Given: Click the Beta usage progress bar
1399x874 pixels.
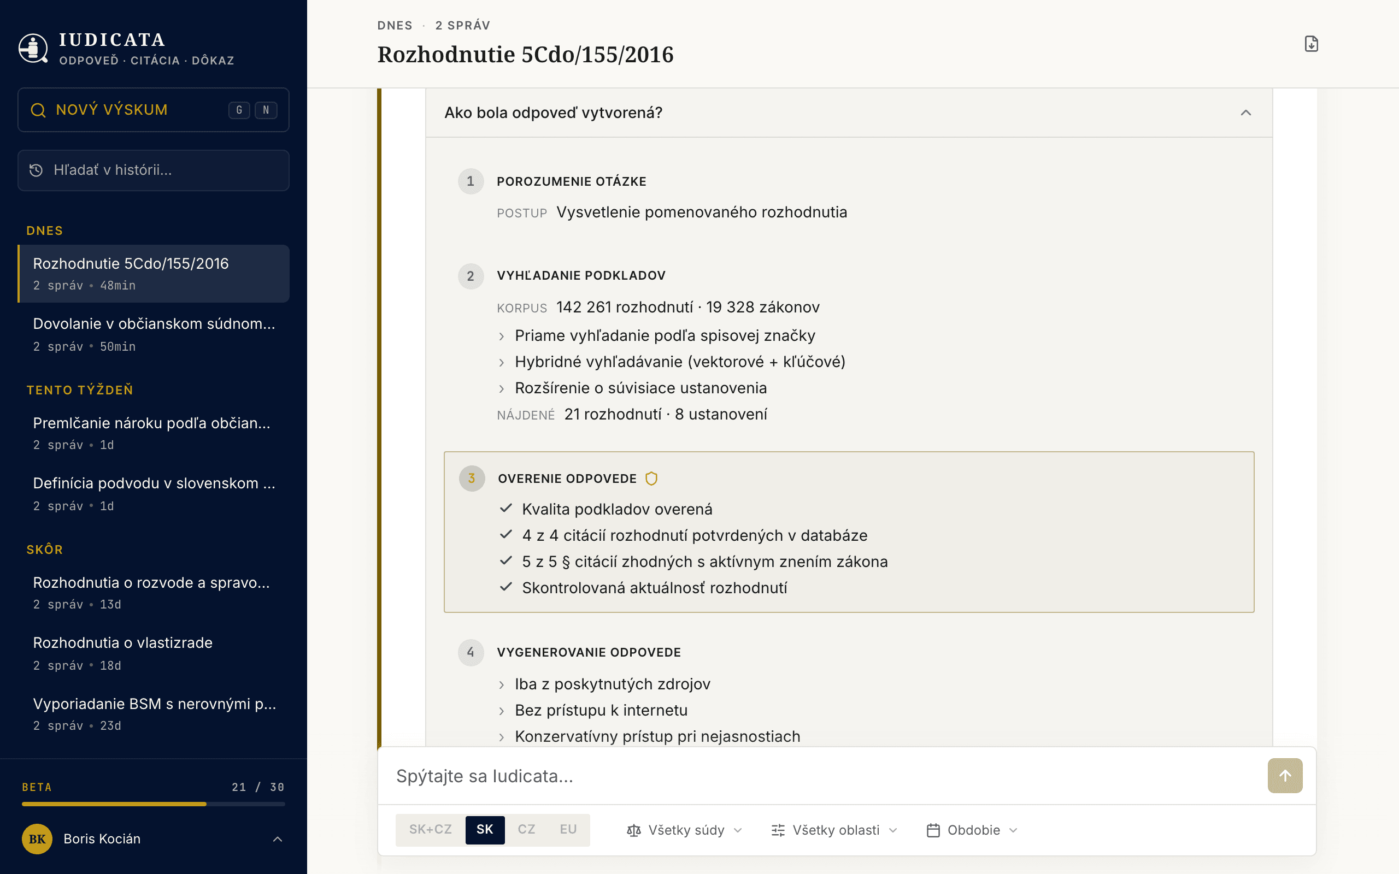Looking at the screenshot, I should click(154, 804).
